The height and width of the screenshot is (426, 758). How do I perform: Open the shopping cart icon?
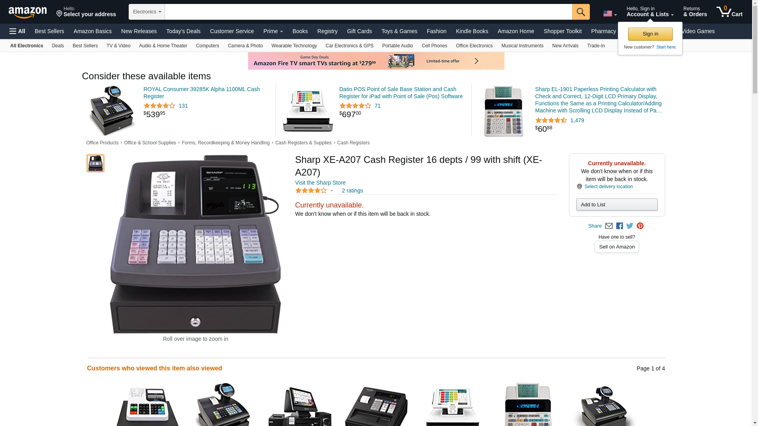pos(729,12)
